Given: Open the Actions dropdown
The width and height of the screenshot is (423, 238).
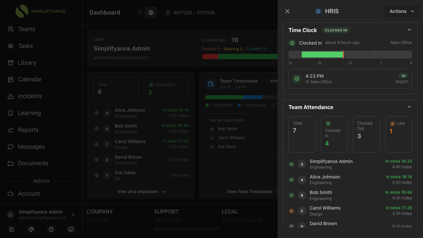Looking at the screenshot, I should click(401, 11).
